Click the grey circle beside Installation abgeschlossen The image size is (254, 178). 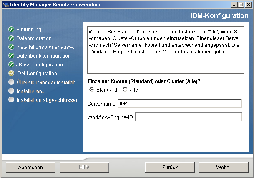[11, 99]
